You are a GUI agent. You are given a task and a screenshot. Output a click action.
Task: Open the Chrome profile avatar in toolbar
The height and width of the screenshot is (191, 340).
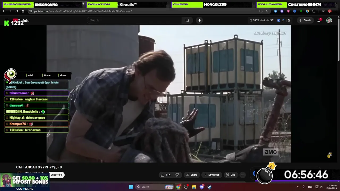click(x=330, y=11)
